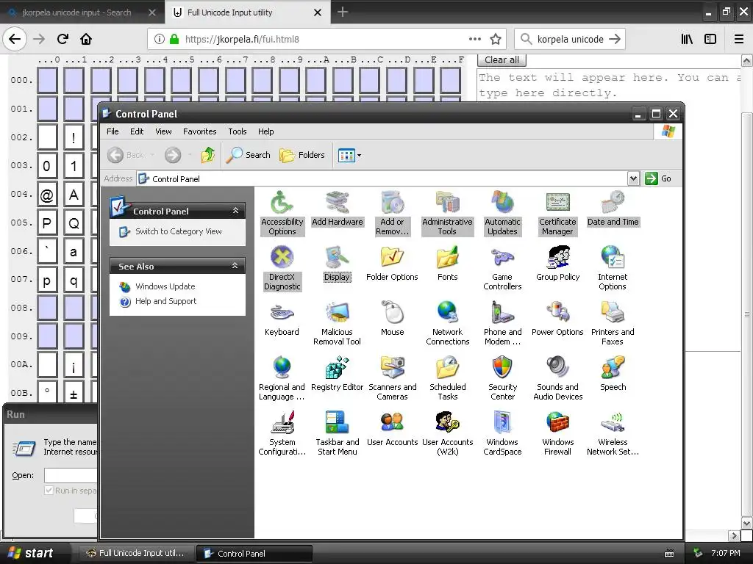
Task: Open Date and Time icon
Action: pos(613,209)
